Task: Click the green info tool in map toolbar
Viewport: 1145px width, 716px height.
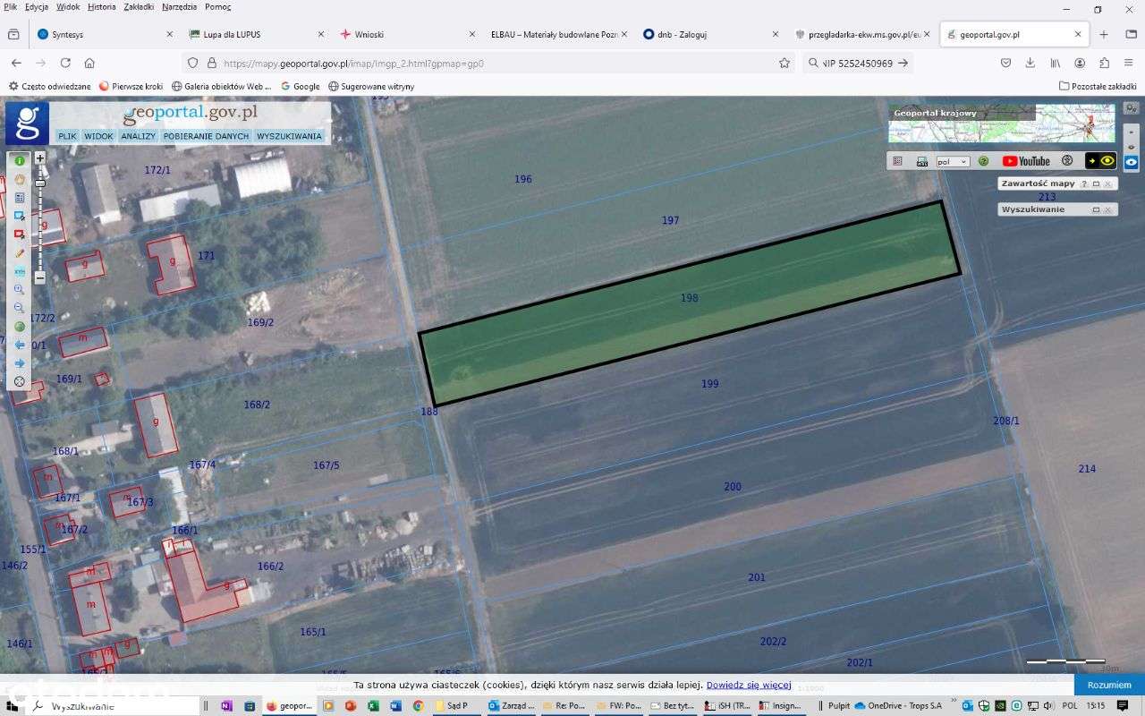Action: pos(20,161)
